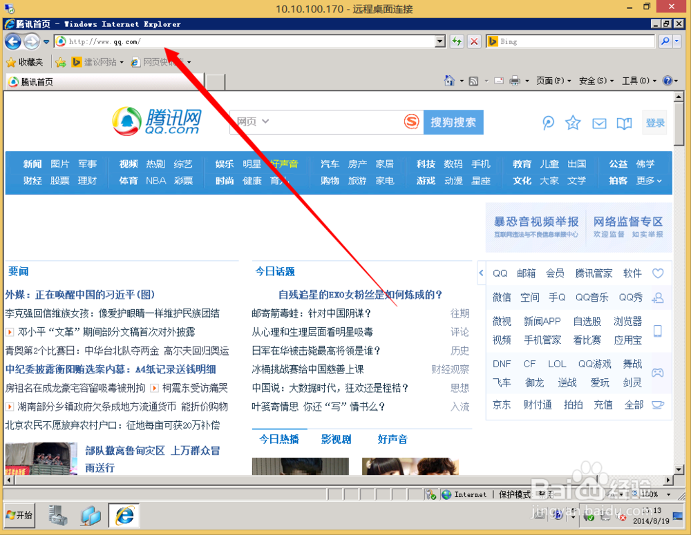
Task: Open the print options dropdown arrow
Action: tap(527, 81)
